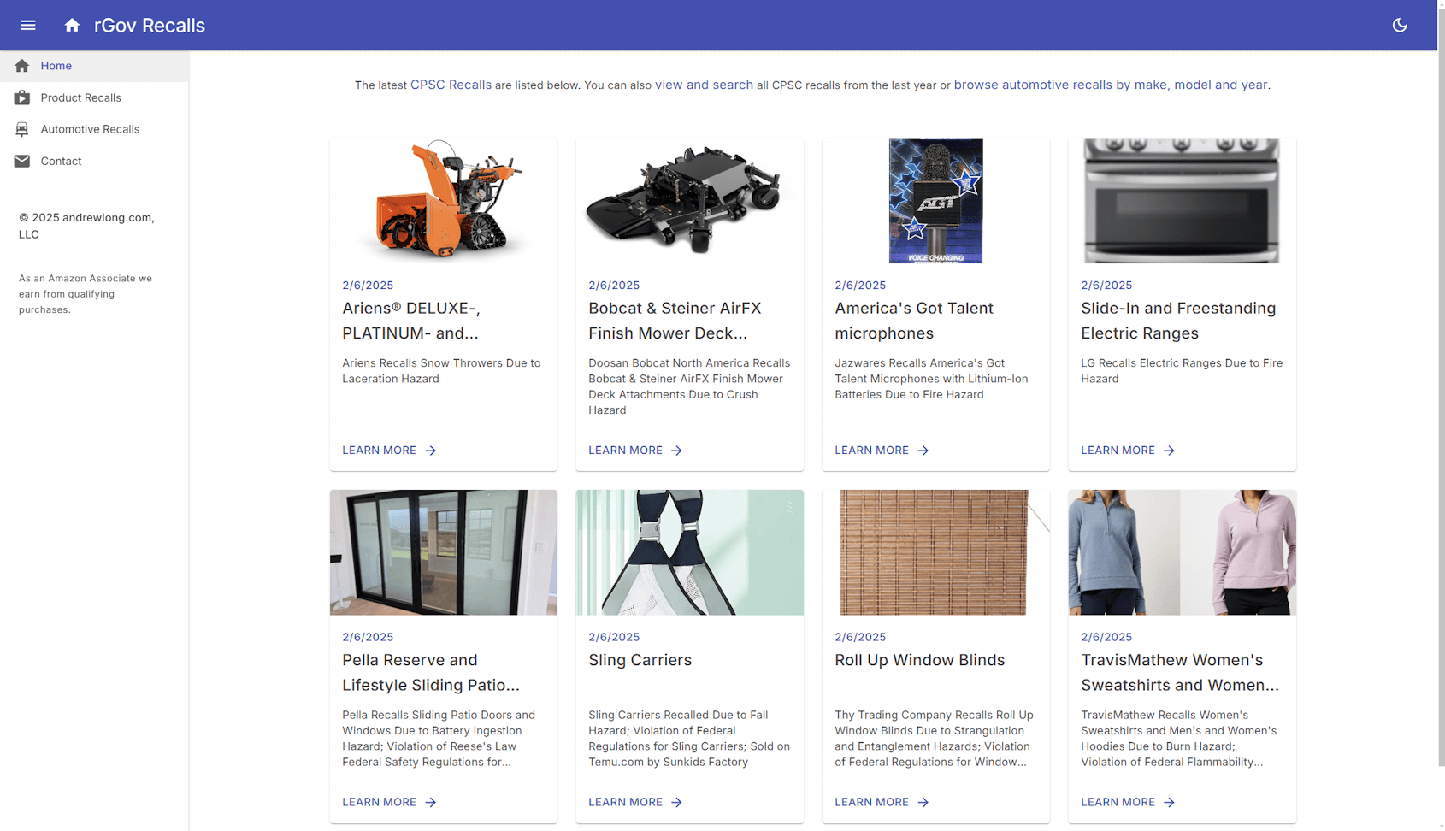Click LEARN MORE on Roll Up Window Blinds
The width and height of the screenshot is (1445, 831).
click(x=871, y=802)
